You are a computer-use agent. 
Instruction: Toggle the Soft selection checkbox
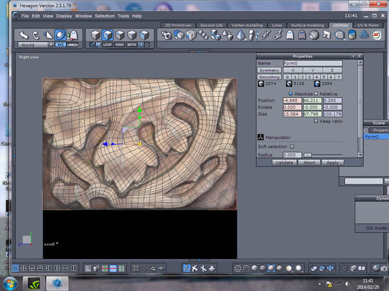tap(292, 147)
